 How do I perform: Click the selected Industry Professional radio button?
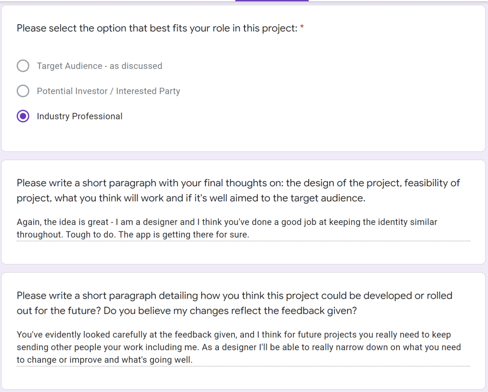pyautogui.click(x=23, y=116)
